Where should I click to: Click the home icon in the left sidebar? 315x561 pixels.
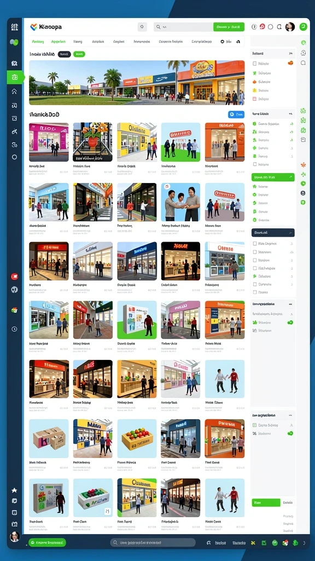[x=14, y=91]
